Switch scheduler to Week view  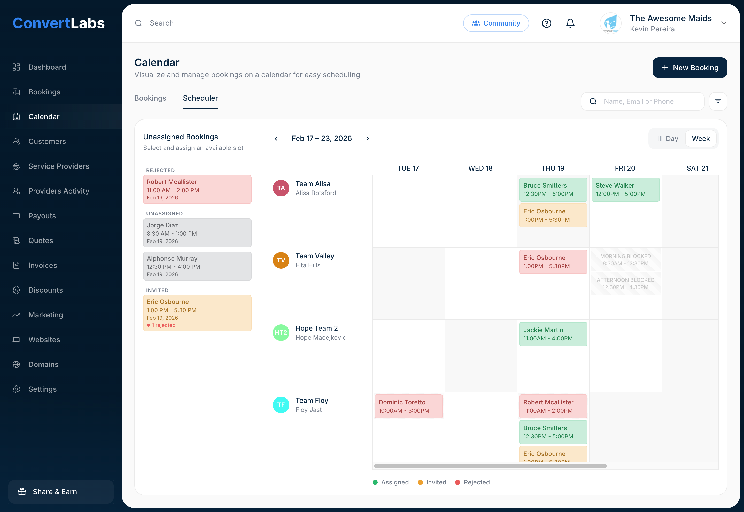[700, 139]
